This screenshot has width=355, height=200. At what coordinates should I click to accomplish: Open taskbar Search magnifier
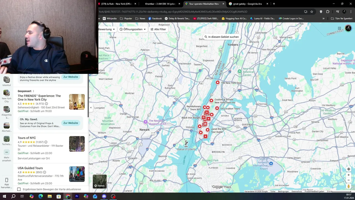pos(13,196)
